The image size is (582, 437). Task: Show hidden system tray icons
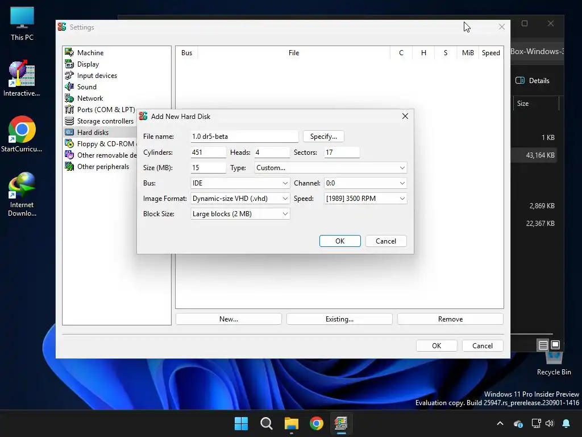pyautogui.click(x=500, y=423)
